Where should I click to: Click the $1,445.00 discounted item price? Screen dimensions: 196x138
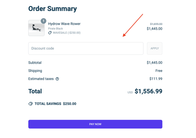coord(155,29)
